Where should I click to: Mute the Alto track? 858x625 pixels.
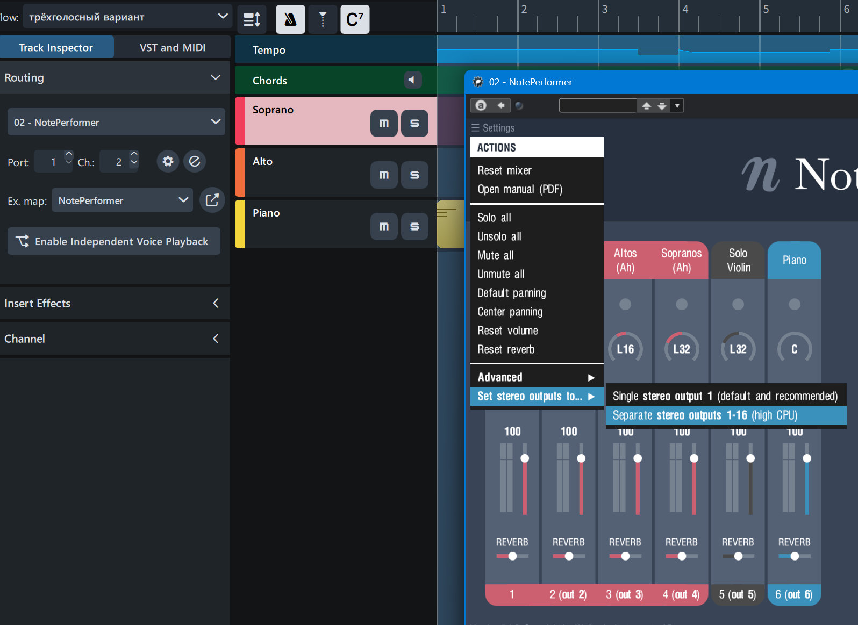pos(384,175)
